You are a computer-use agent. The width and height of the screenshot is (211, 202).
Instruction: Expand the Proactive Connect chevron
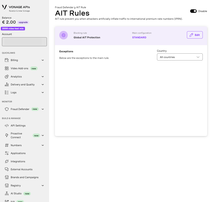point(43,135)
